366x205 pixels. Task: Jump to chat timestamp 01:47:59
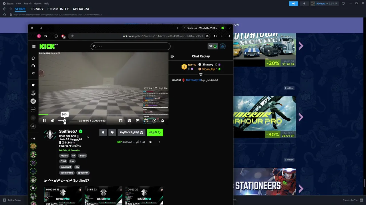(x=177, y=80)
